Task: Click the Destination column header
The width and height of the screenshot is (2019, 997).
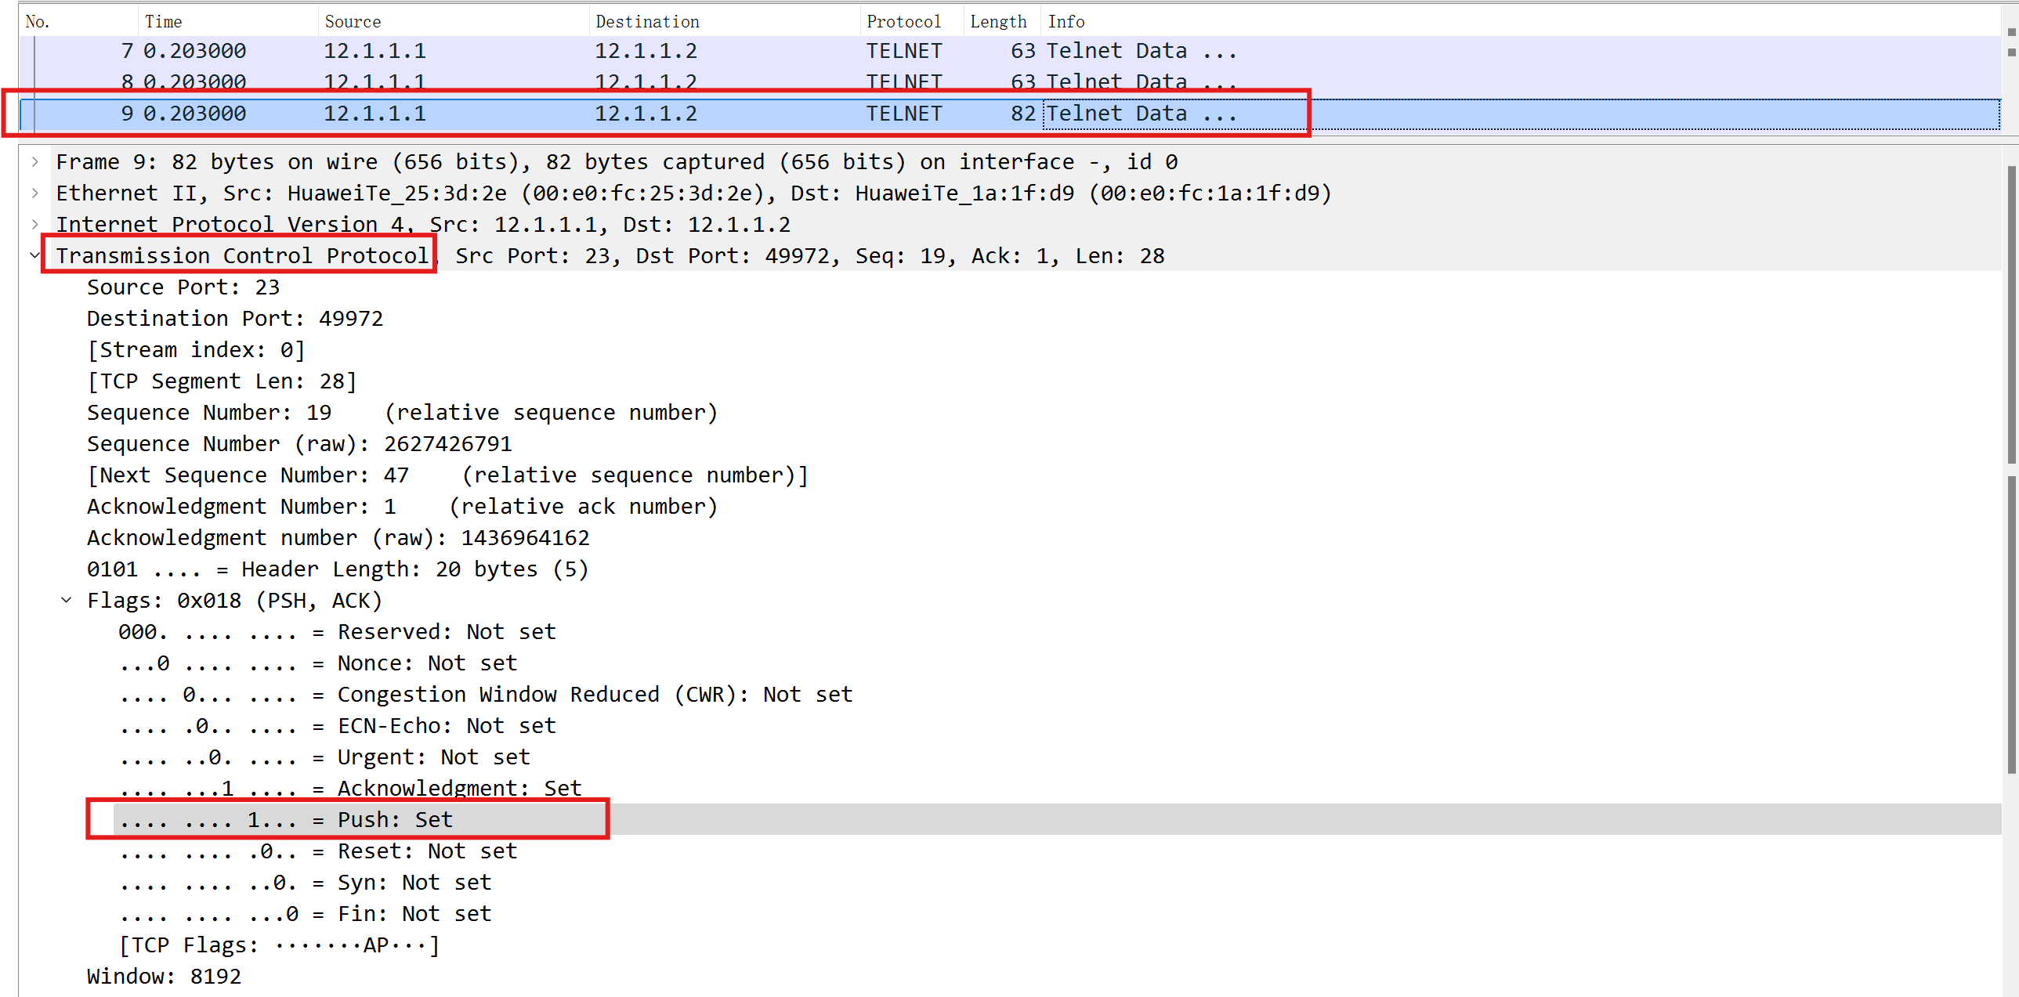Action: point(646,22)
